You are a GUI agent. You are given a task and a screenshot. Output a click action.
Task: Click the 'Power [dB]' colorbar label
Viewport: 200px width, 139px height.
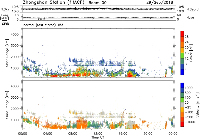click(191, 53)
